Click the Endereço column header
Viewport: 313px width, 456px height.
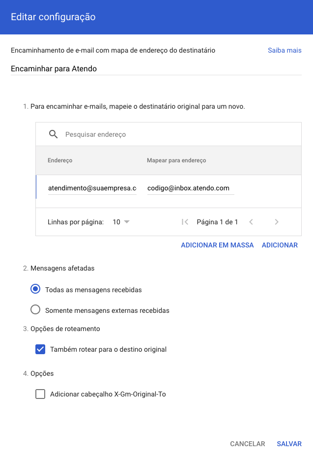click(x=60, y=160)
